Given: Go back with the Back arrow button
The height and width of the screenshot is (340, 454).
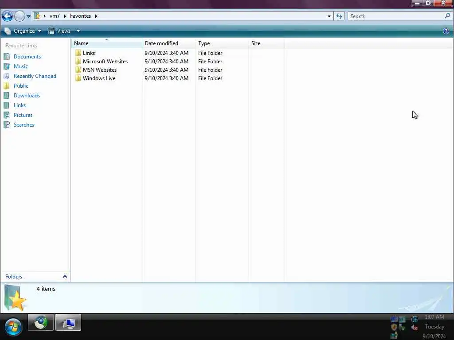Looking at the screenshot, I should (7, 16).
